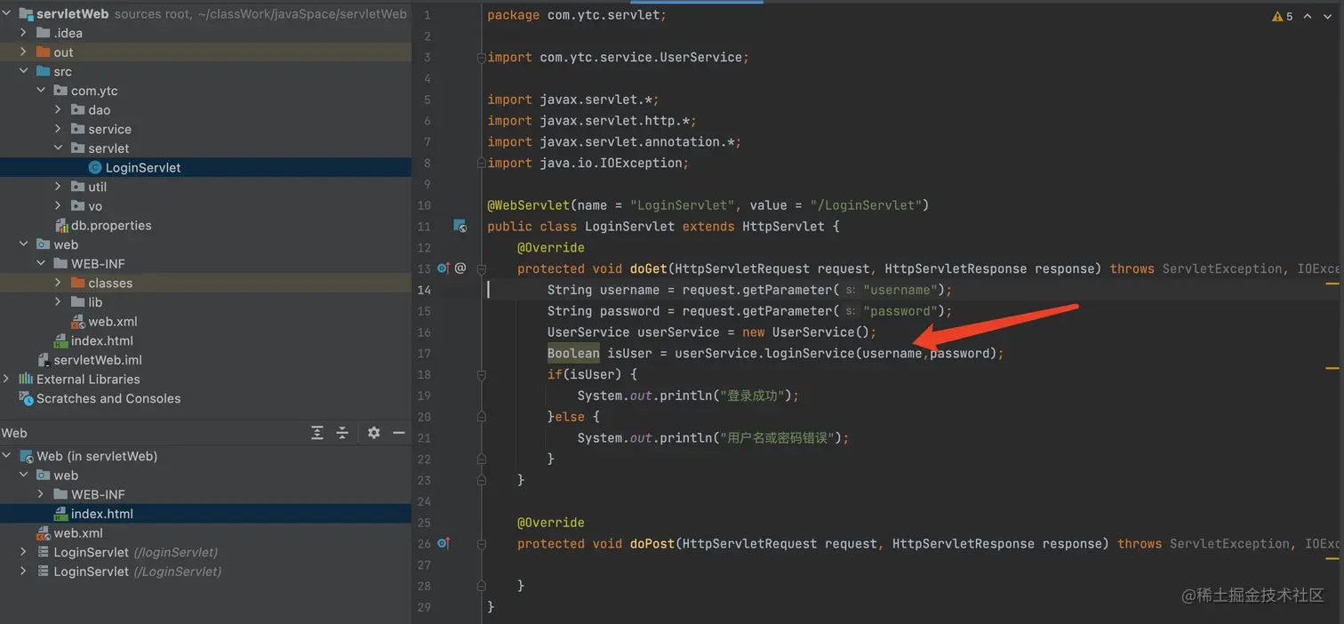The image size is (1344, 624).
Task: Click the "/LoginServlet" value string on line 10
Action: tap(865, 205)
